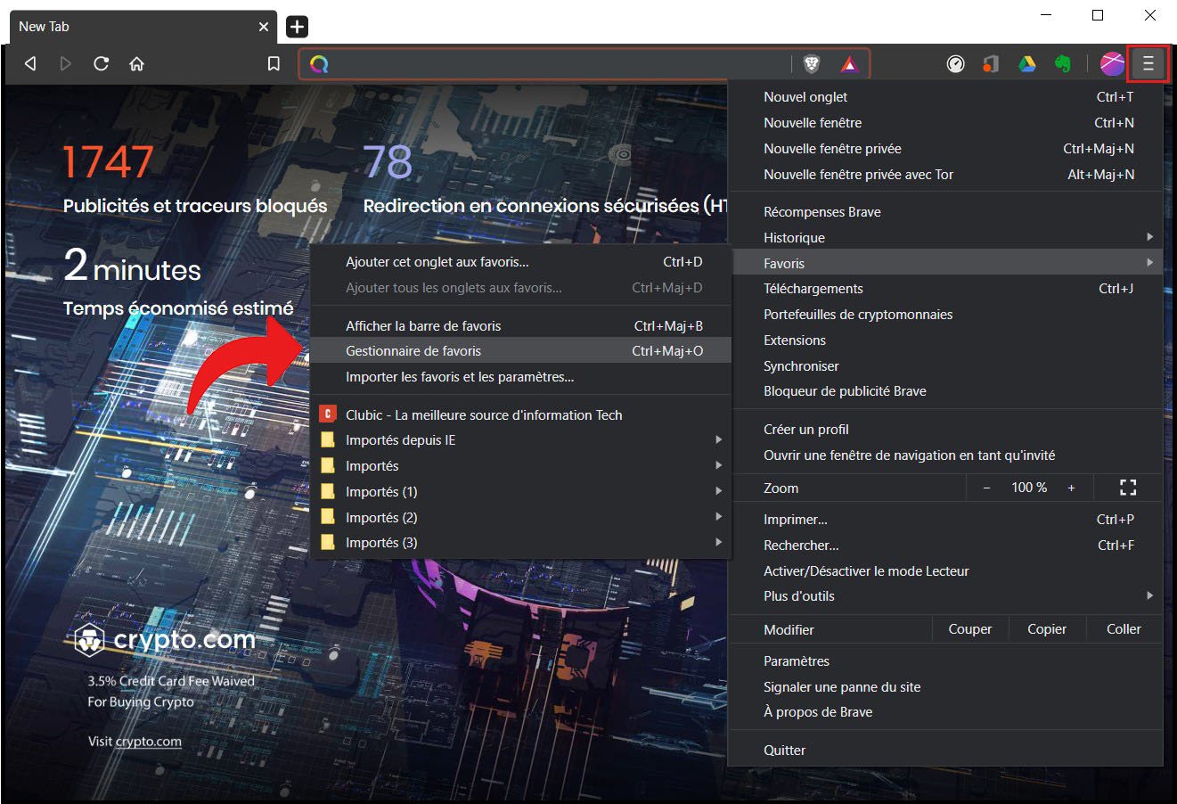Reload the page with refresh icon

(x=101, y=63)
